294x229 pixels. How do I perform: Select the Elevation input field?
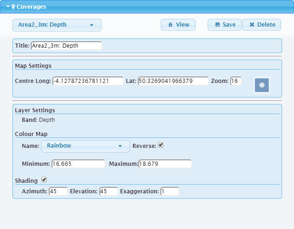[108, 191]
